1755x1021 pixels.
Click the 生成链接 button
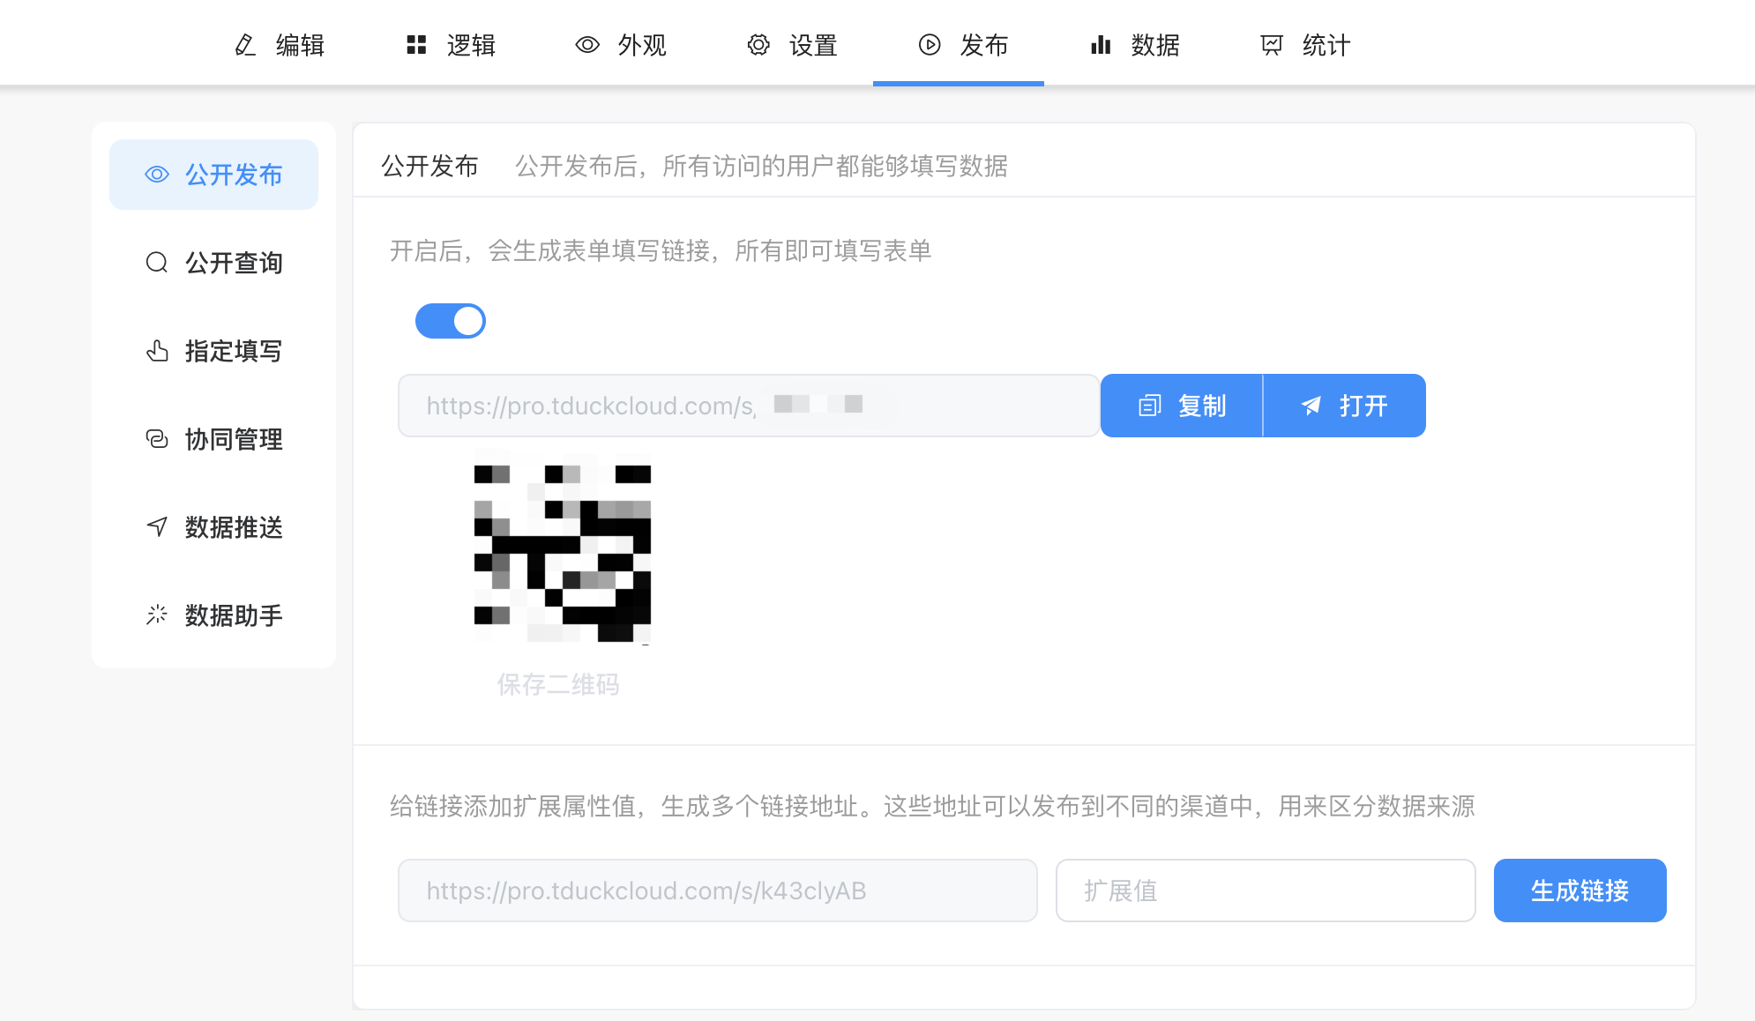click(x=1579, y=891)
